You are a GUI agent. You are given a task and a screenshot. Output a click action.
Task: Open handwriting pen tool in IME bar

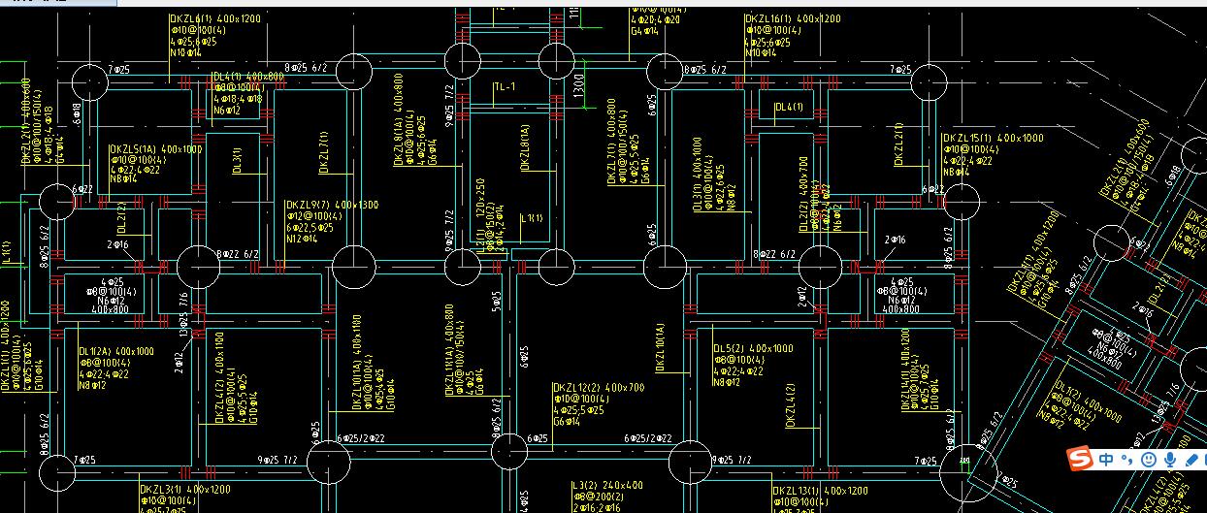tap(1192, 459)
